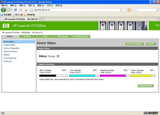Viewport: 160px width, 115px height.
Task: Switch to the System tab
Action: point(27,36)
